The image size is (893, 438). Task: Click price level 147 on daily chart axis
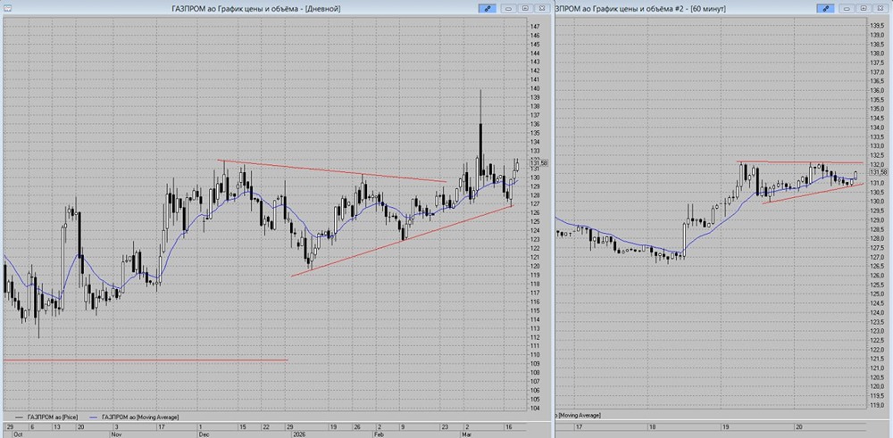coord(535,27)
